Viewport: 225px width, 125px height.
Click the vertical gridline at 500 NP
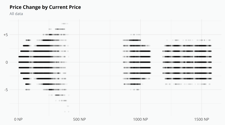[x=79, y=67]
